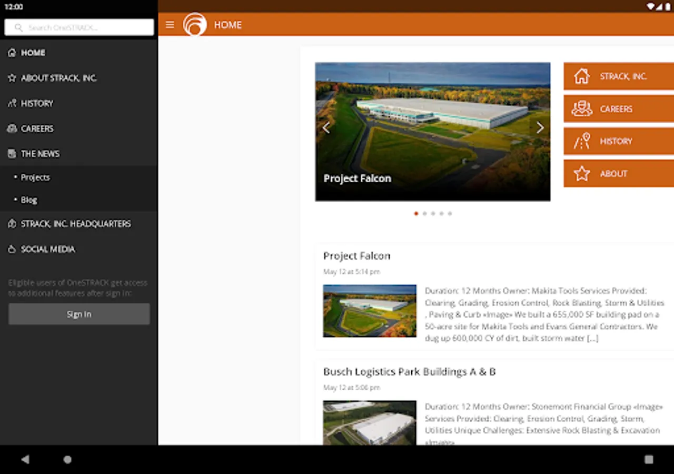Click the status bar clock showing 12:00
674x474 pixels.
[x=14, y=7]
